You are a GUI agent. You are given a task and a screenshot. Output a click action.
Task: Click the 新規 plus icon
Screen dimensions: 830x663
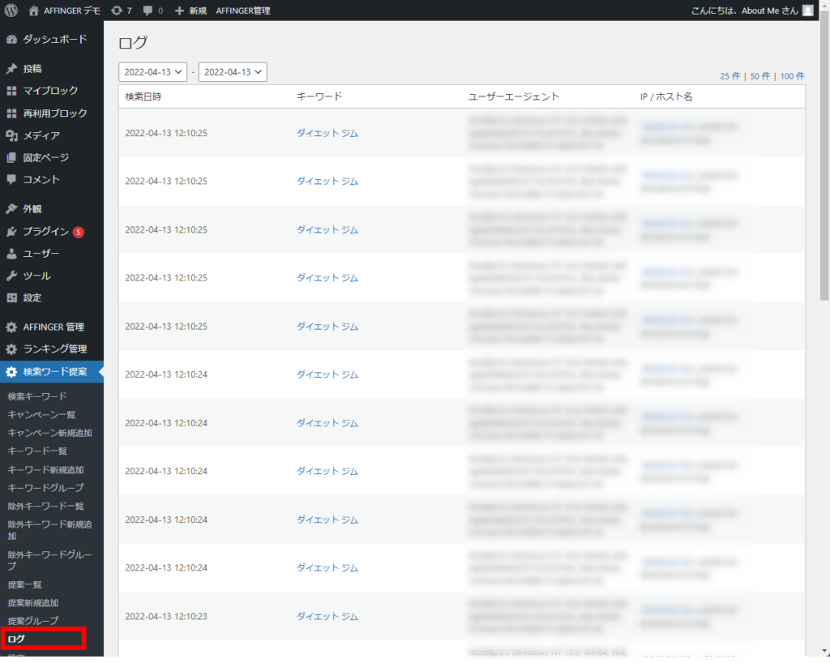click(x=180, y=11)
